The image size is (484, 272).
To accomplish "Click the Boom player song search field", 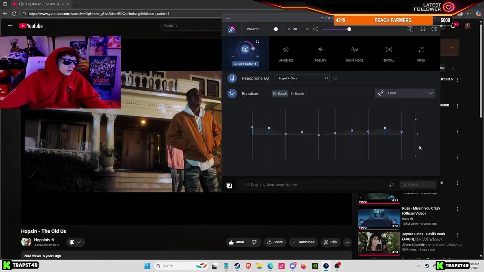I will [x=418, y=184].
